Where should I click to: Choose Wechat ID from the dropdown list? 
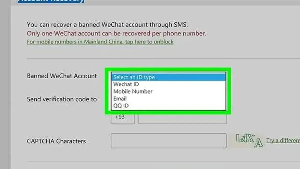coord(168,84)
